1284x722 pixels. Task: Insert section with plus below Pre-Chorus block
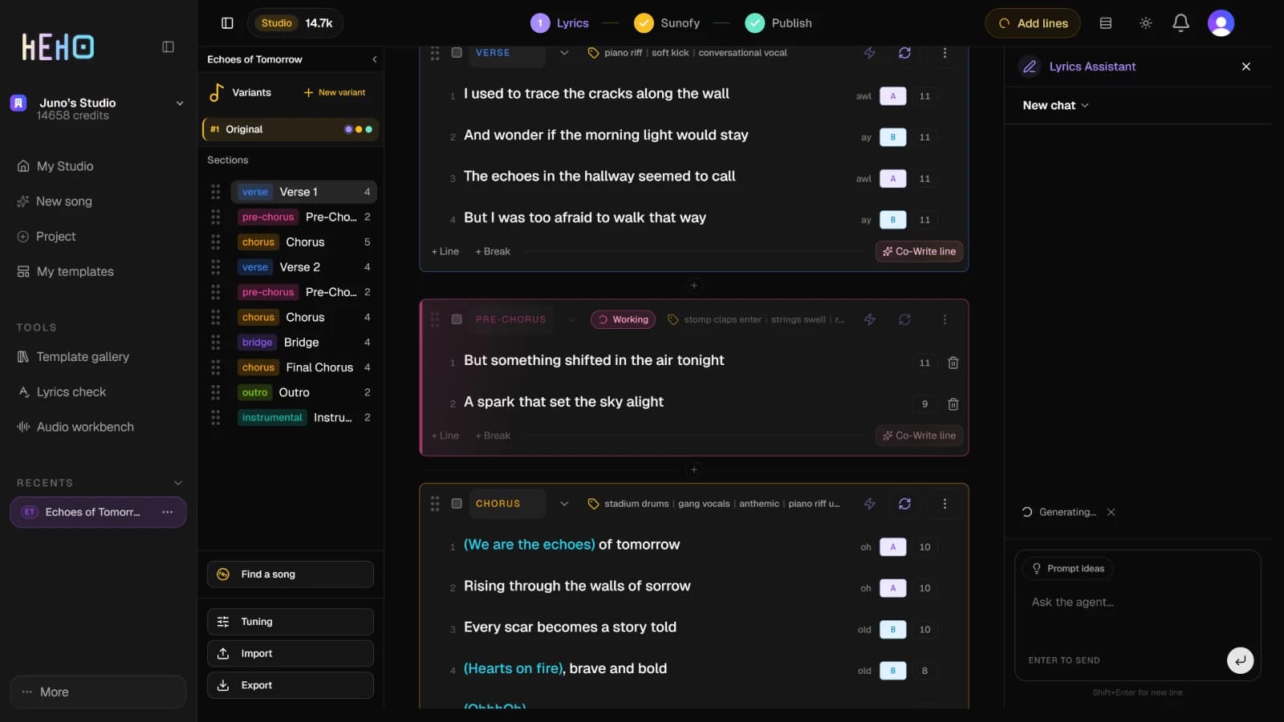point(694,469)
